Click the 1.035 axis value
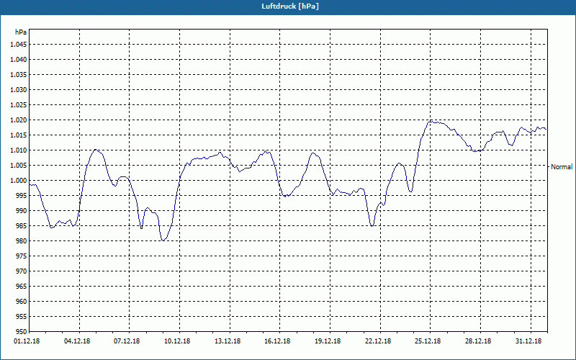 (x=19, y=75)
